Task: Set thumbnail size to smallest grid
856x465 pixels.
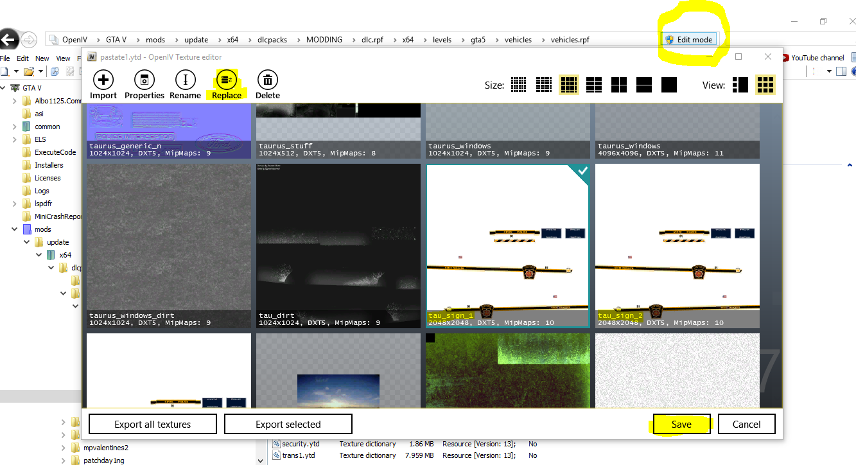Action: (518, 85)
